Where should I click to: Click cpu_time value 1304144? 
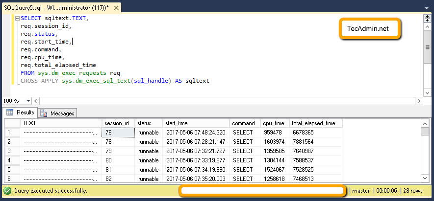tap(275, 160)
